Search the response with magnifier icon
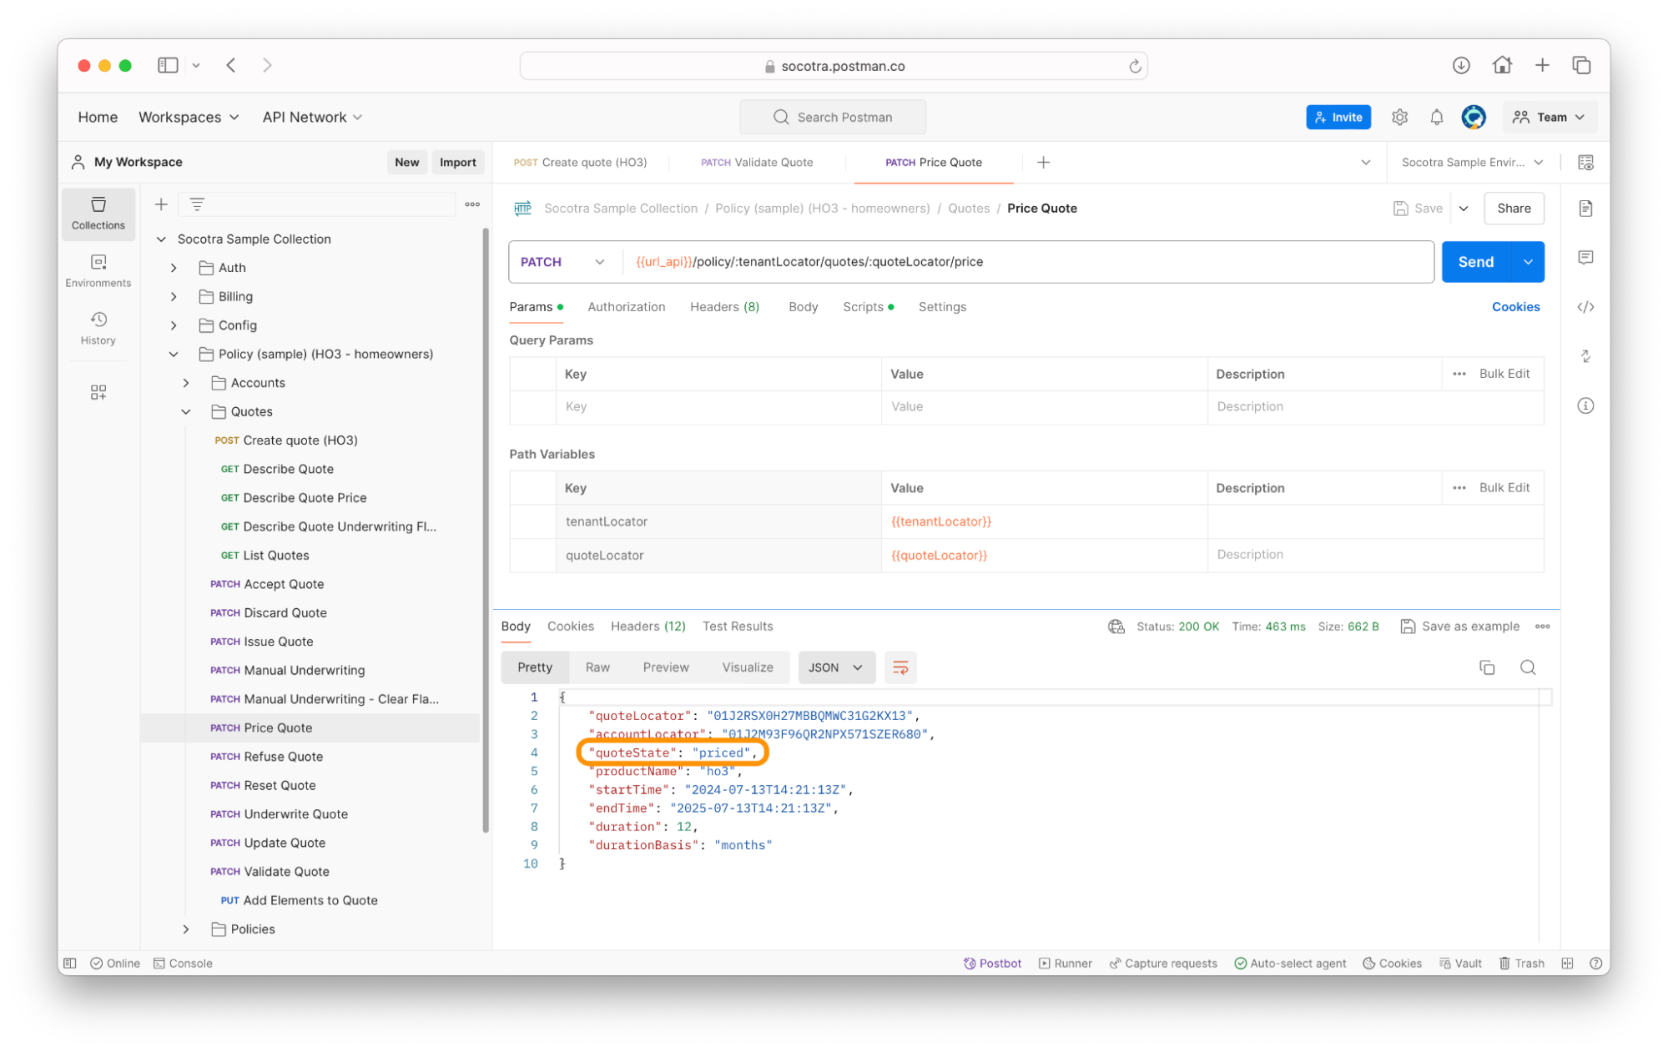This screenshot has height=1052, width=1668. click(1527, 667)
